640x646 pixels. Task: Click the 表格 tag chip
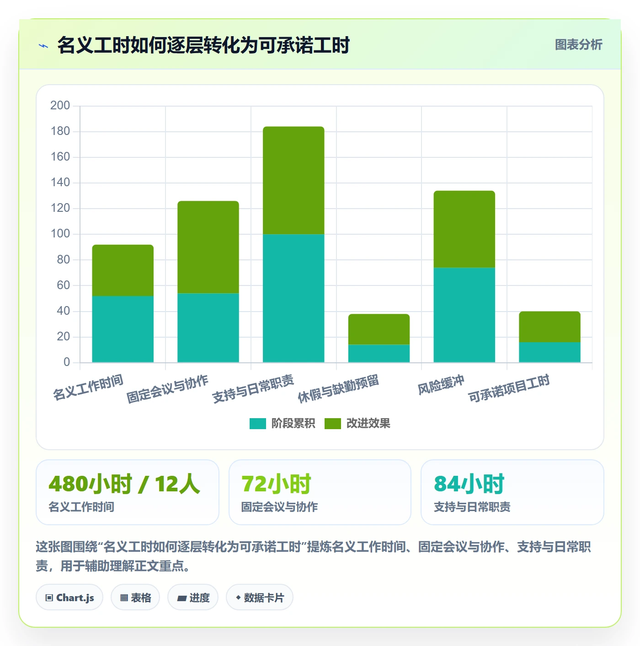[135, 598]
